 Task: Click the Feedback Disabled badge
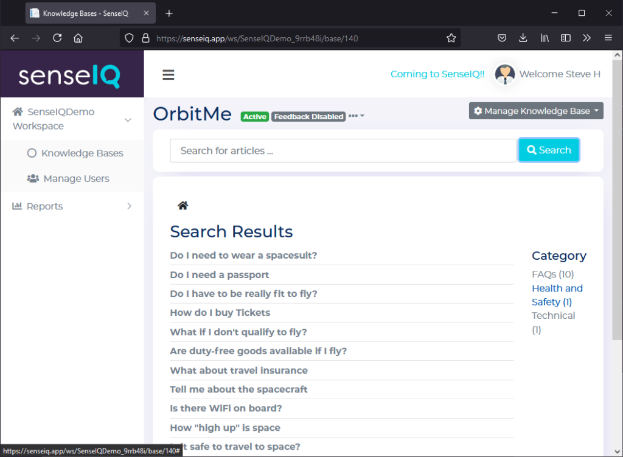[x=308, y=116]
